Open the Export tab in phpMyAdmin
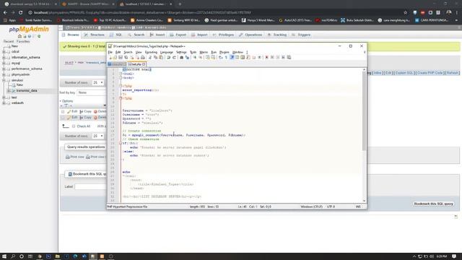The image size is (462, 260). point(178,35)
